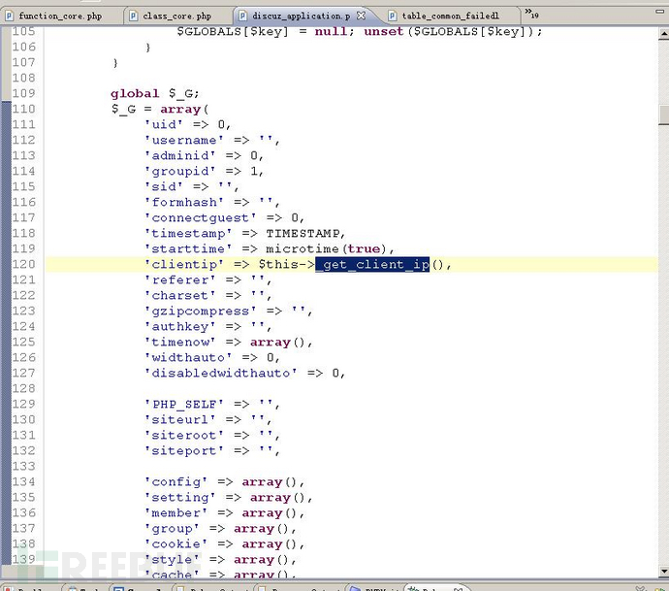This screenshot has height=591, width=669.
Task: Click the 'global $_G;' statement
Action: 155,93
